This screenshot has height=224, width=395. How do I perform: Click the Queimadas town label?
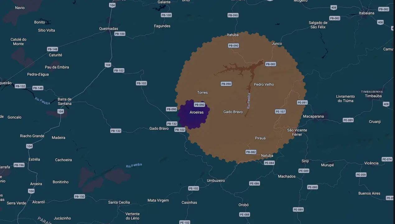tap(109, 29)
